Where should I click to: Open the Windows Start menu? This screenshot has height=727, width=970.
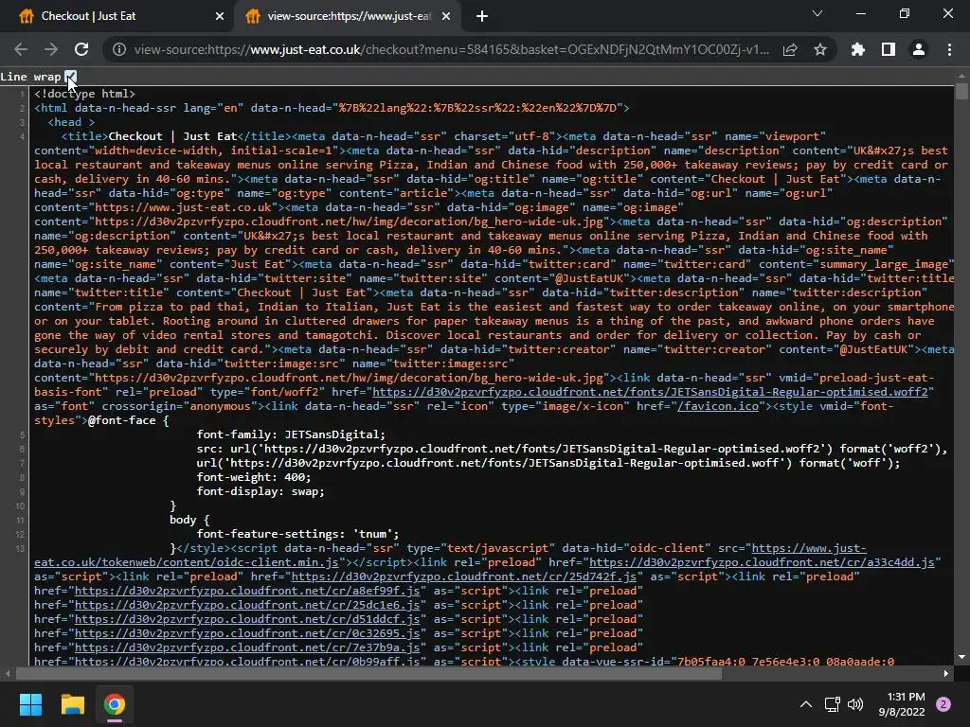point(30,704)
